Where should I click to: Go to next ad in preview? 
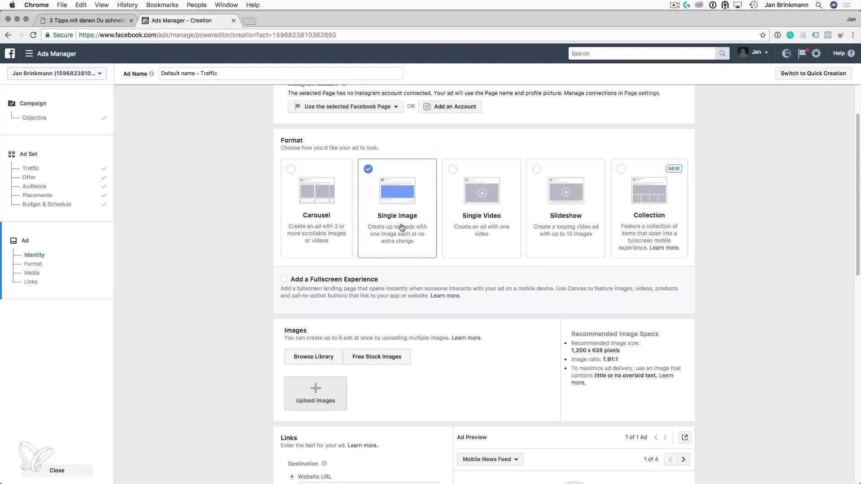coord(665,437)
